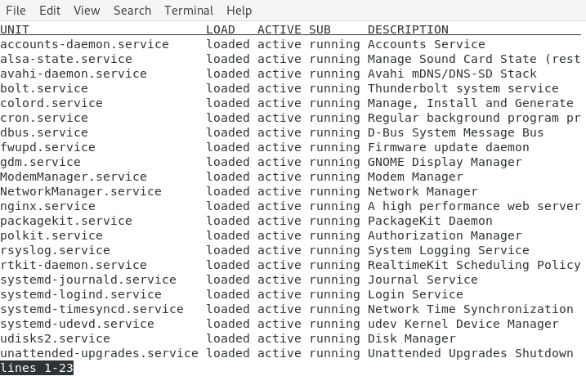This screenshot has width=586, height=376.
Task: Click the accounts-daemon.service entry
Action: (84, 44)
